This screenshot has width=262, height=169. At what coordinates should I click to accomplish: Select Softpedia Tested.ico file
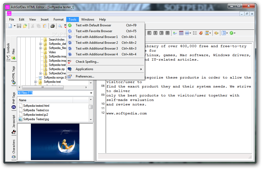click(36, 110)
